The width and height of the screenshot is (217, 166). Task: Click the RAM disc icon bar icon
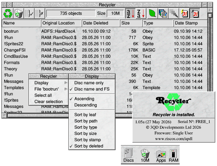tap(173, 155)
